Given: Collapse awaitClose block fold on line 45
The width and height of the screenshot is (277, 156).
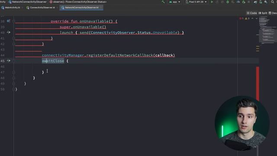Looking at the screenshot, I should coord(13,61).
